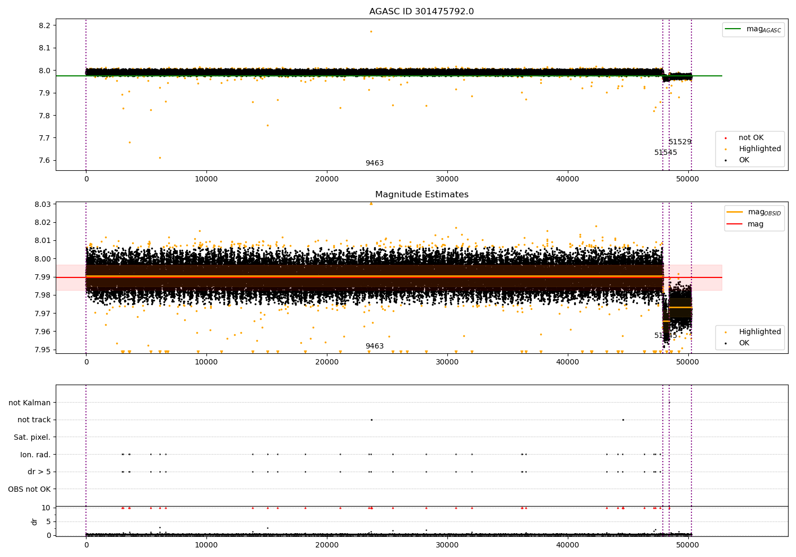Click the 'Ion. rad.' y-axis label
The image size is (796, 557).
pyautogui.click(x=36, y=455)
